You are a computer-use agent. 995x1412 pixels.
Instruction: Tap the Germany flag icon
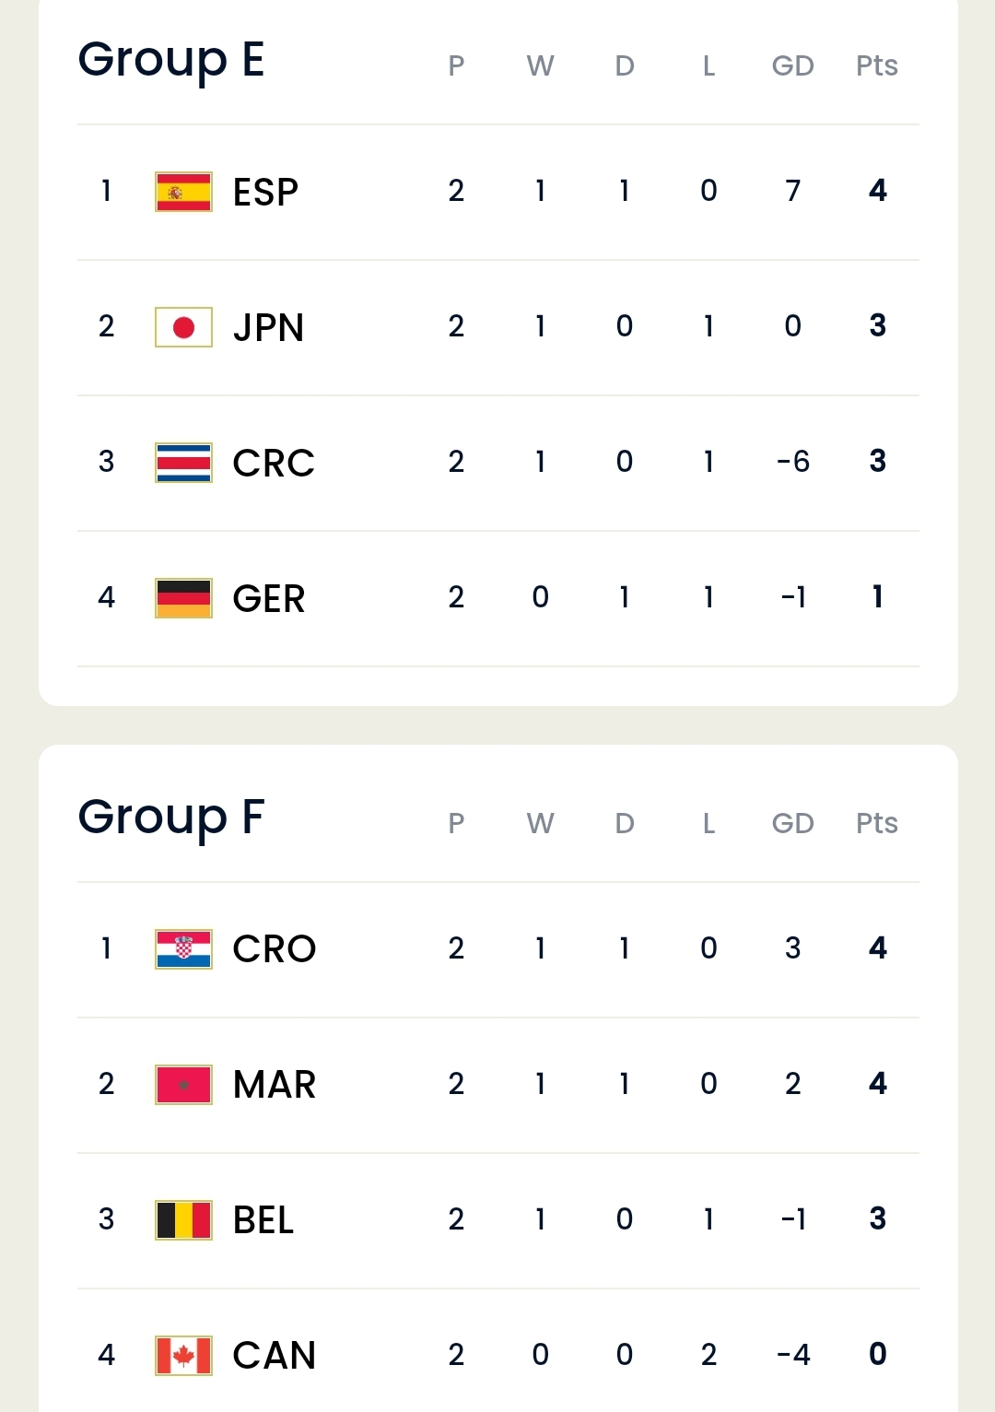click(x=183, y=598)
